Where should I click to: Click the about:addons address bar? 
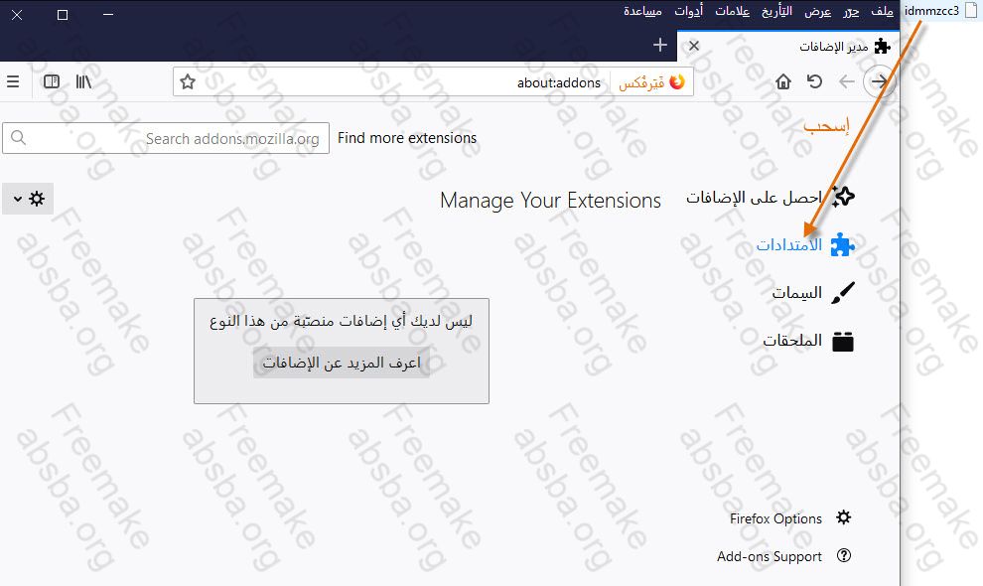(433, 82)
